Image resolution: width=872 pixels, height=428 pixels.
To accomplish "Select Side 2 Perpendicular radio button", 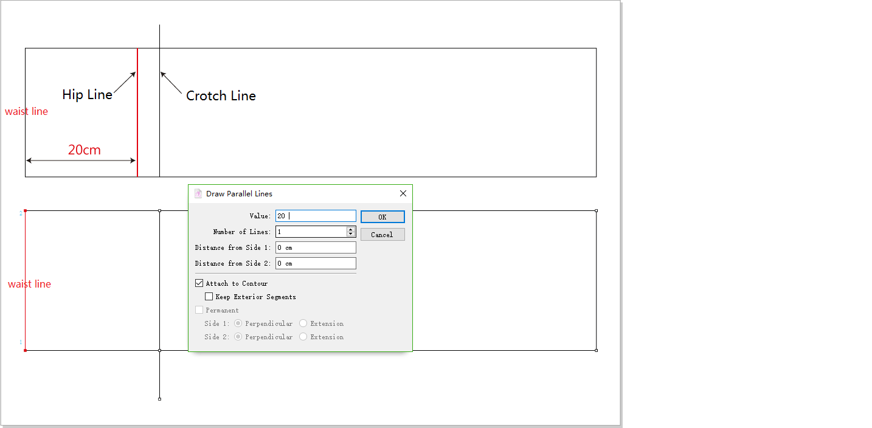I will pos(238,337).
